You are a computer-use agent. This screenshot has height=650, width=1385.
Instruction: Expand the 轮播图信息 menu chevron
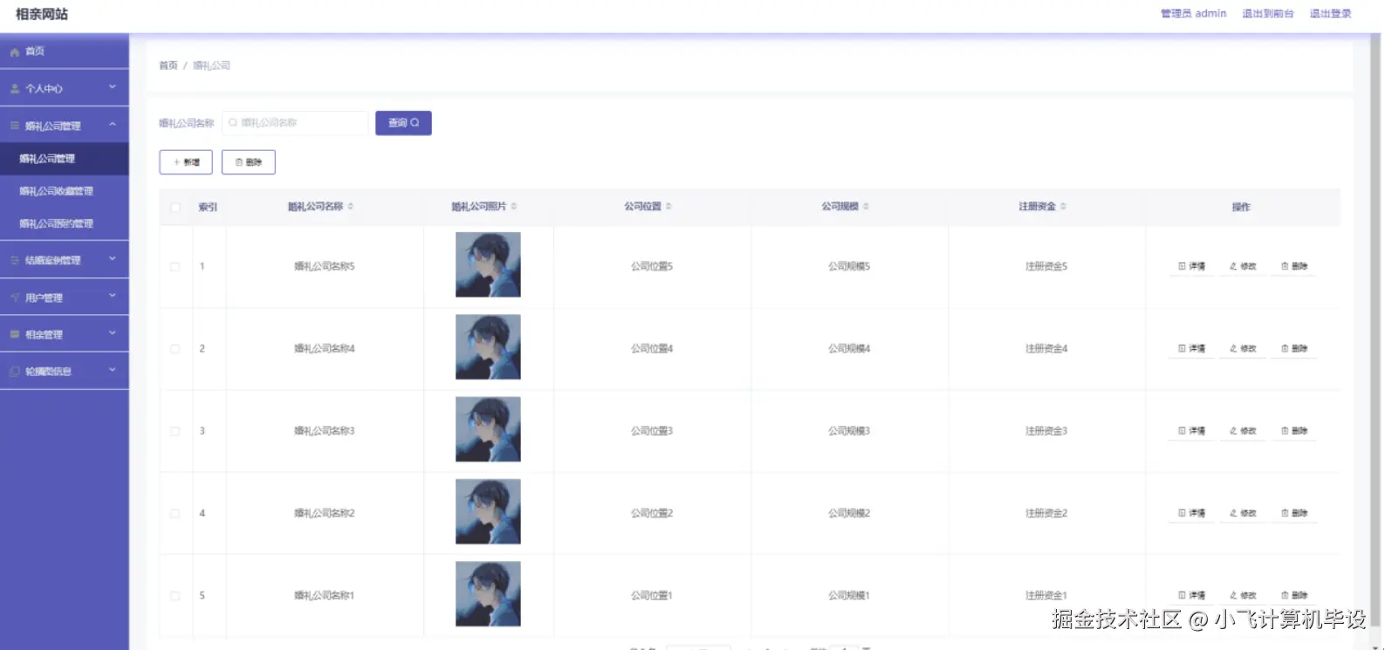113,371
